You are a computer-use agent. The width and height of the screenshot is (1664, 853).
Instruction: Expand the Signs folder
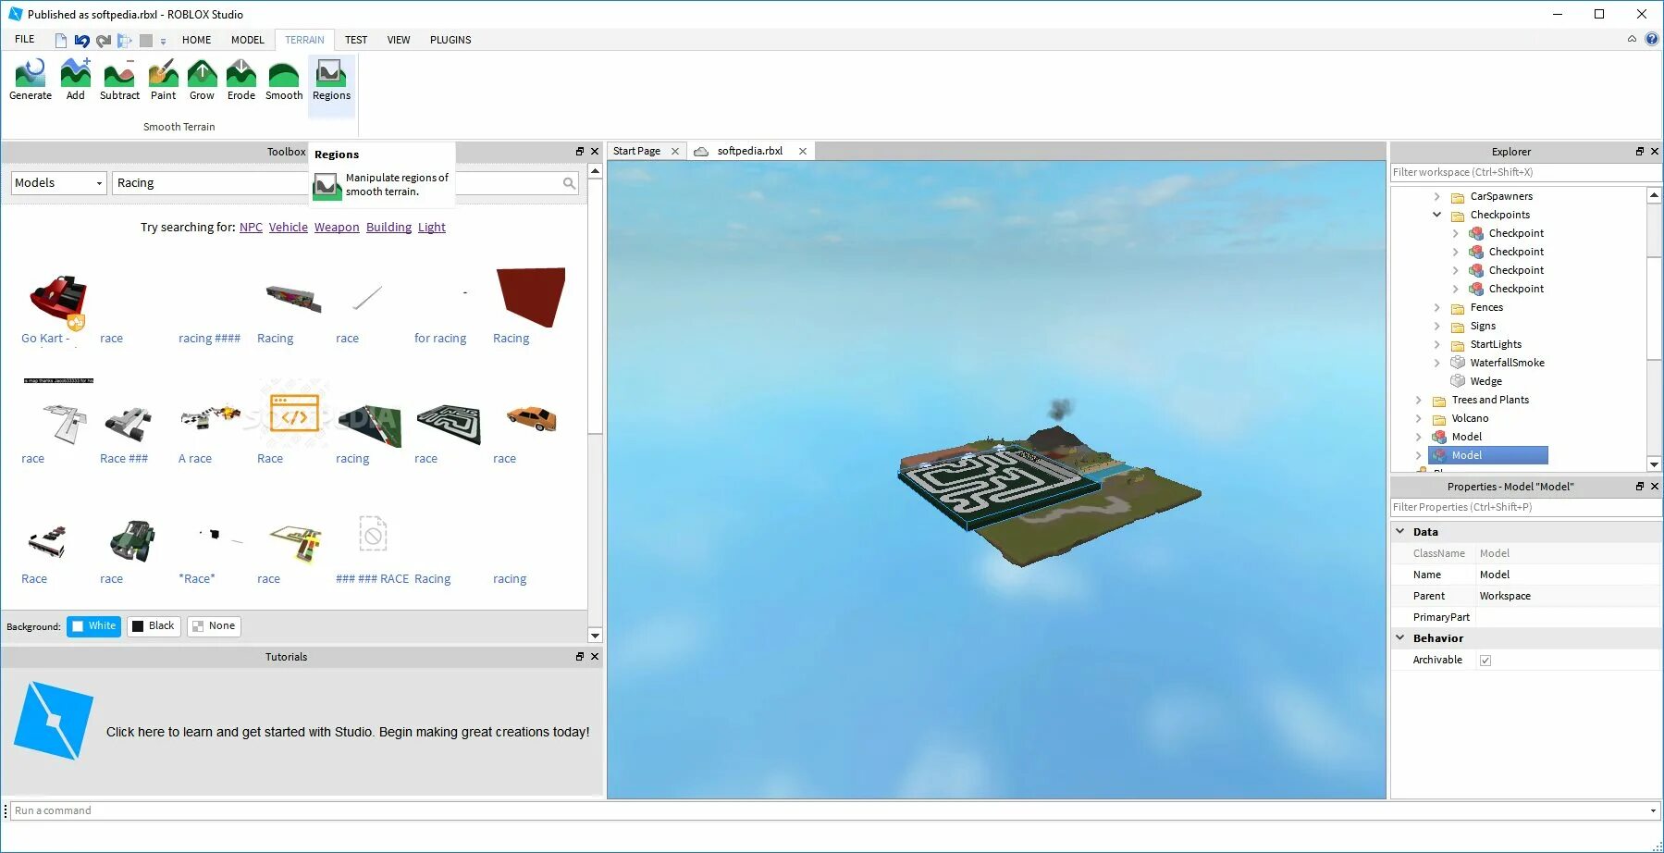(1436, 326)
